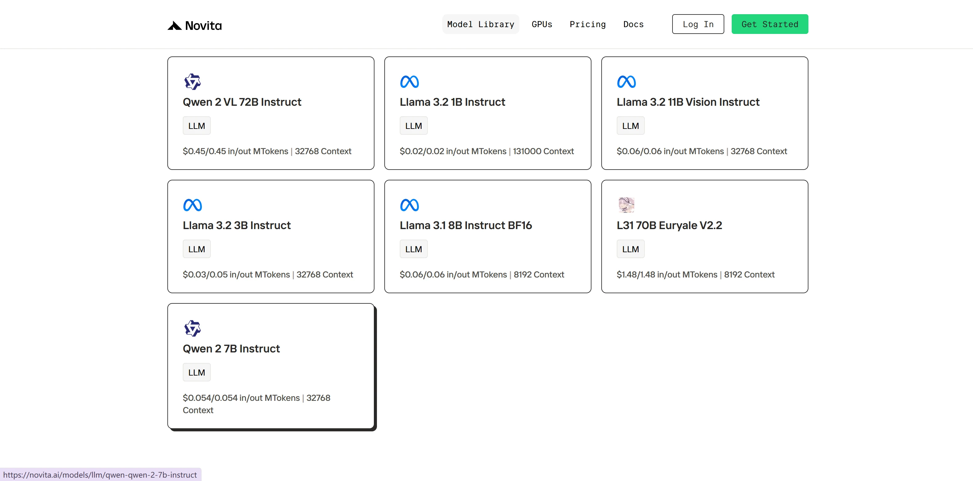Viewport: 973px width, 481px height.
Task: Click the Qwen logo on Qwen 2 7B Instruct card
Action: 193,328
